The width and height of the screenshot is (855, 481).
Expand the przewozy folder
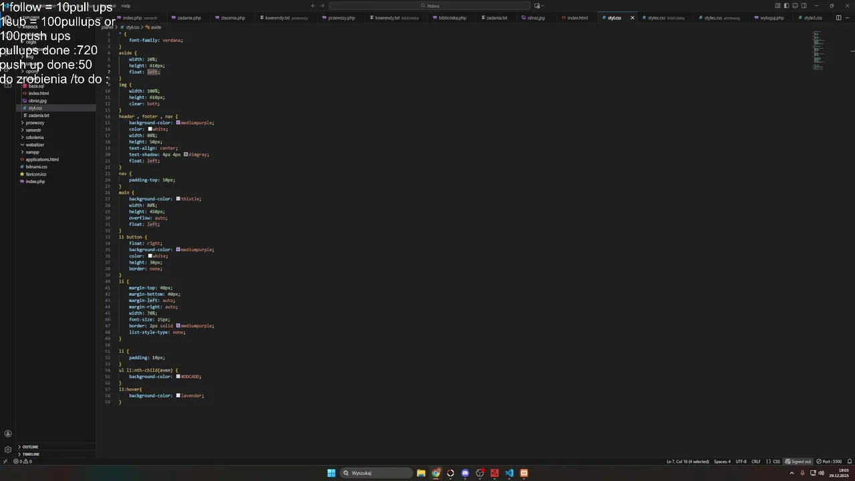[x=56, y=123]
